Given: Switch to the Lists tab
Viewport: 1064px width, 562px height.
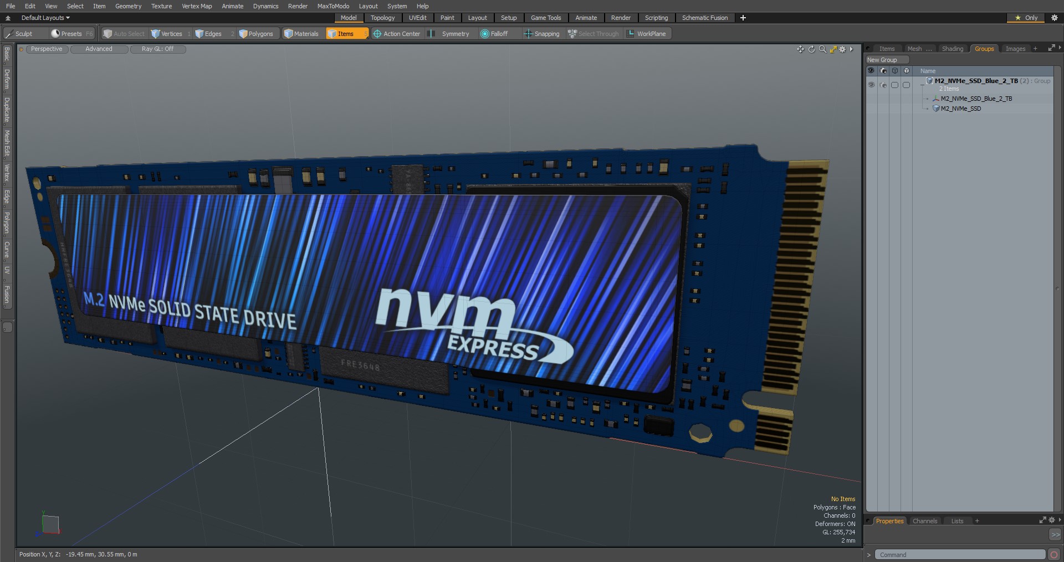Looking at the screenshot, I should (957, 521).
